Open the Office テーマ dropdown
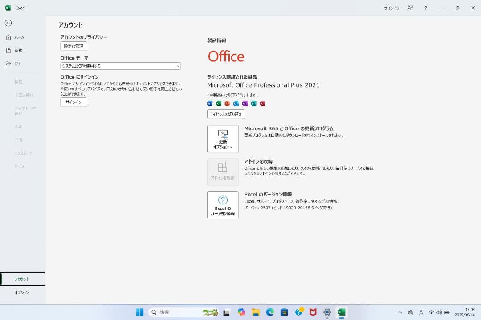The height and width of the screenshot is (320, 481). (x=120, y=66)
